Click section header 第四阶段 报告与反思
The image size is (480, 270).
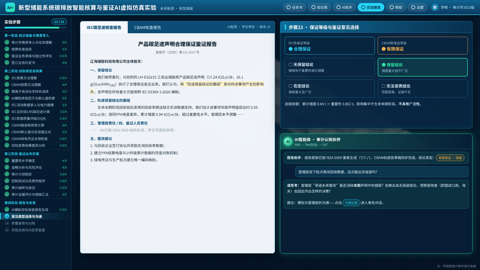pyautogui.click(x=20, y=202)
